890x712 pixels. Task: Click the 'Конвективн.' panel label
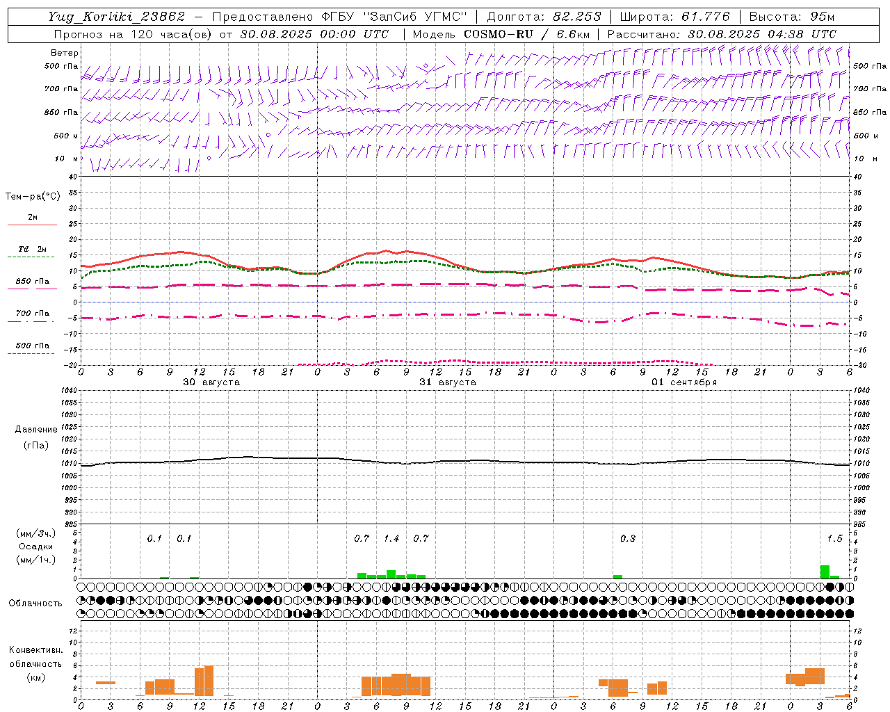(x=36, y=650)
